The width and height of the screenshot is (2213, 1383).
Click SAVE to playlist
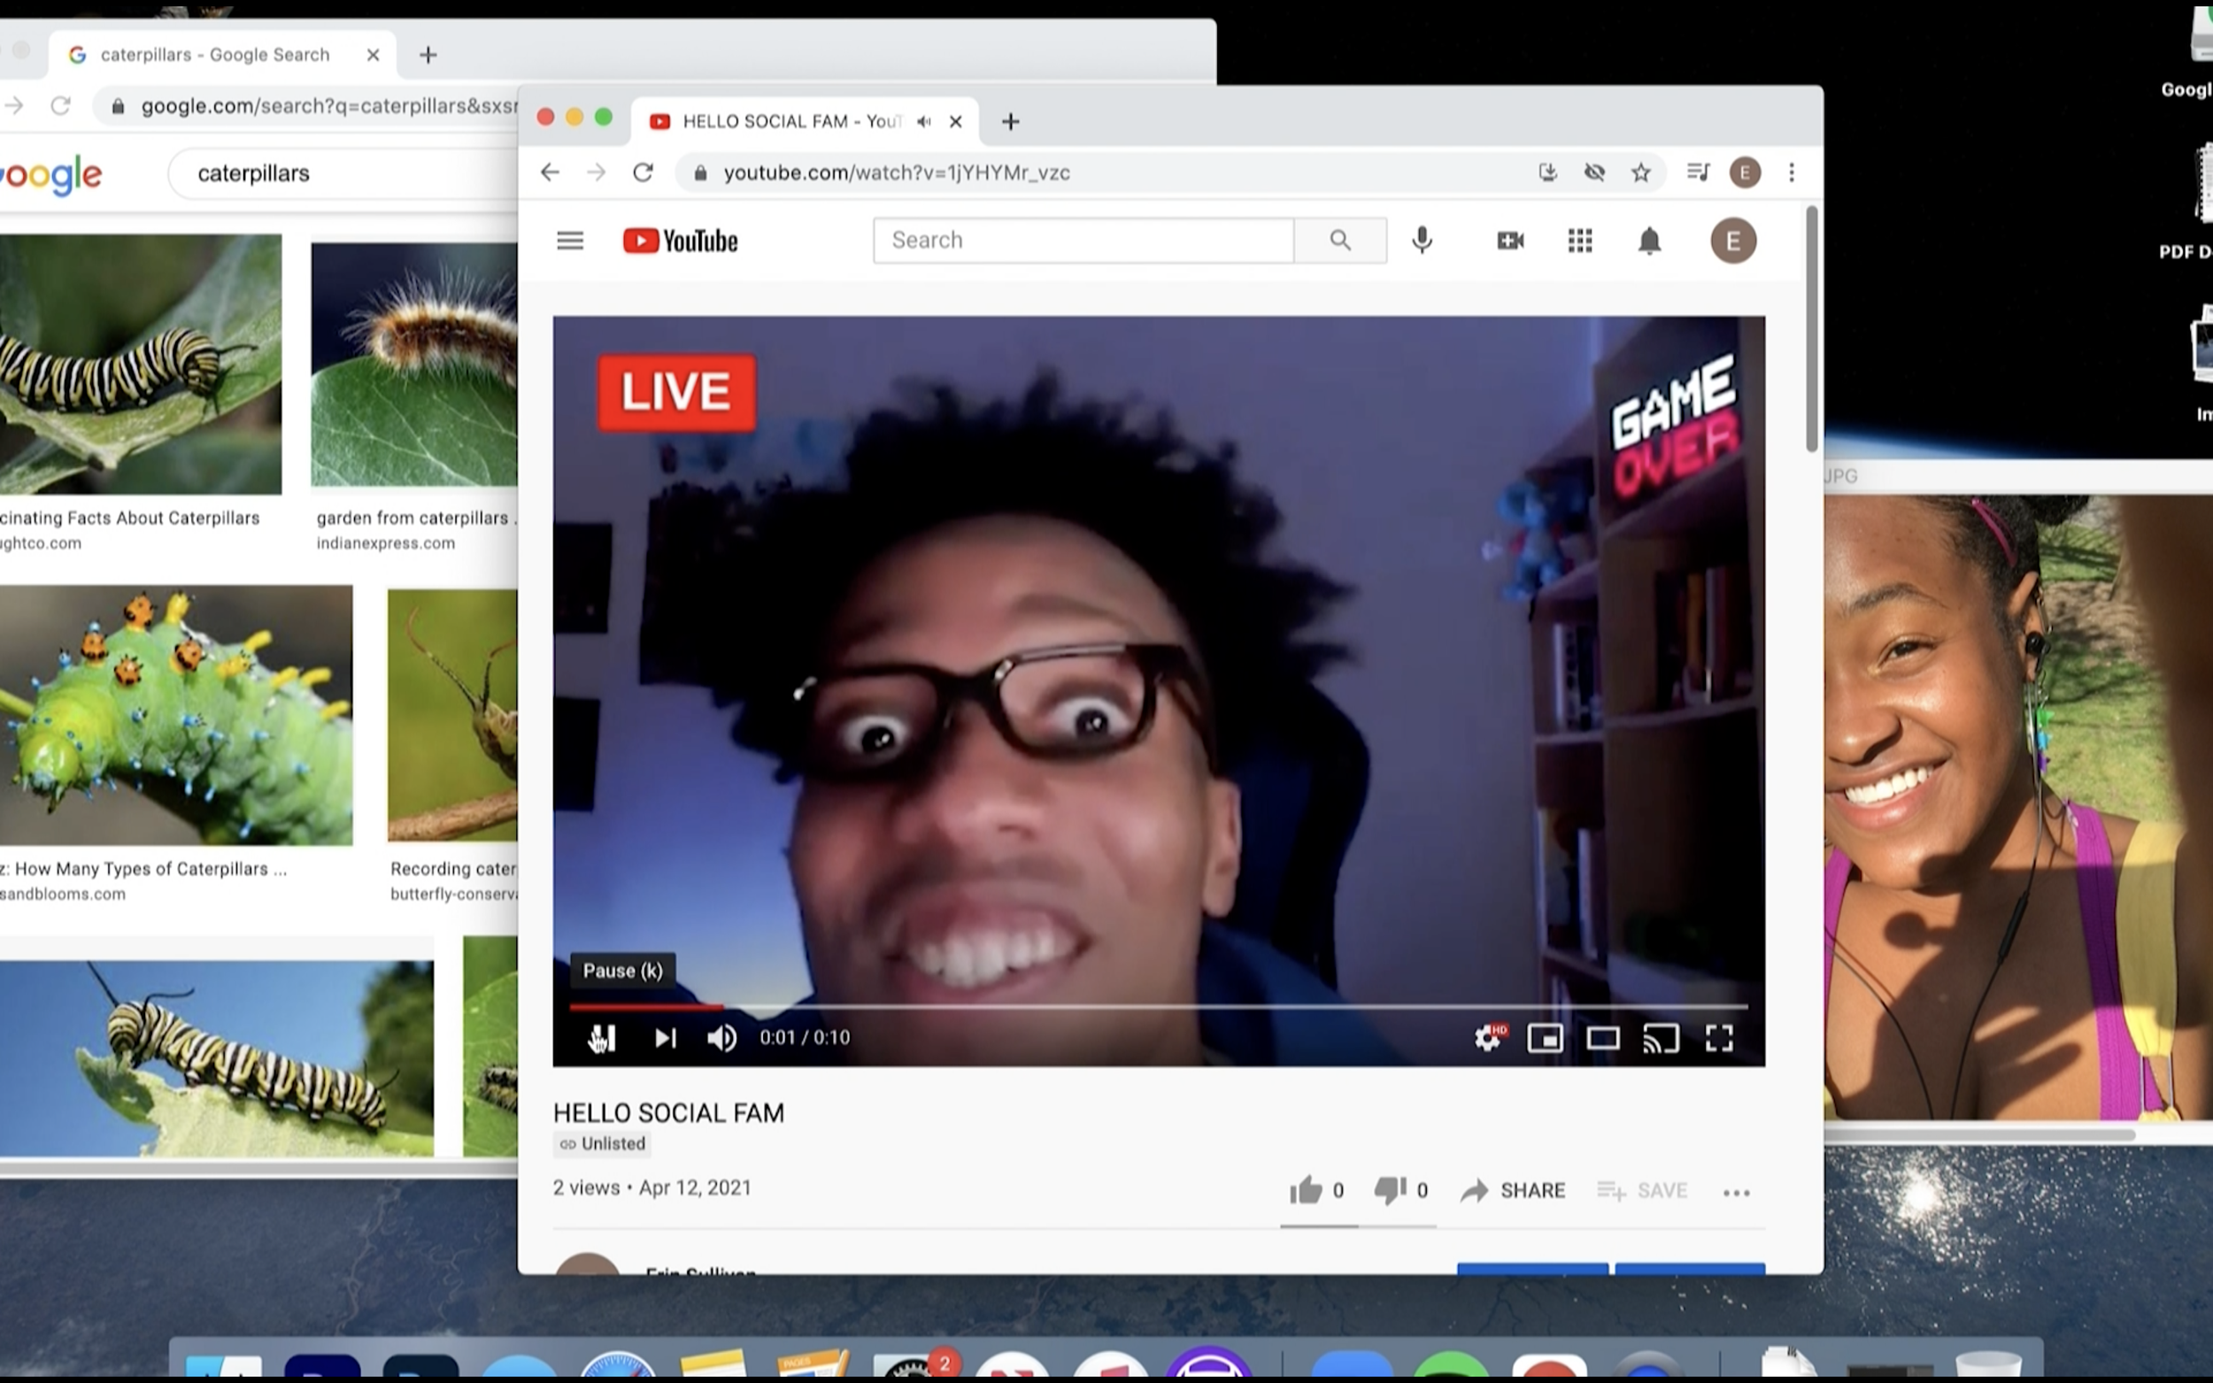tap(1642, 1190)
